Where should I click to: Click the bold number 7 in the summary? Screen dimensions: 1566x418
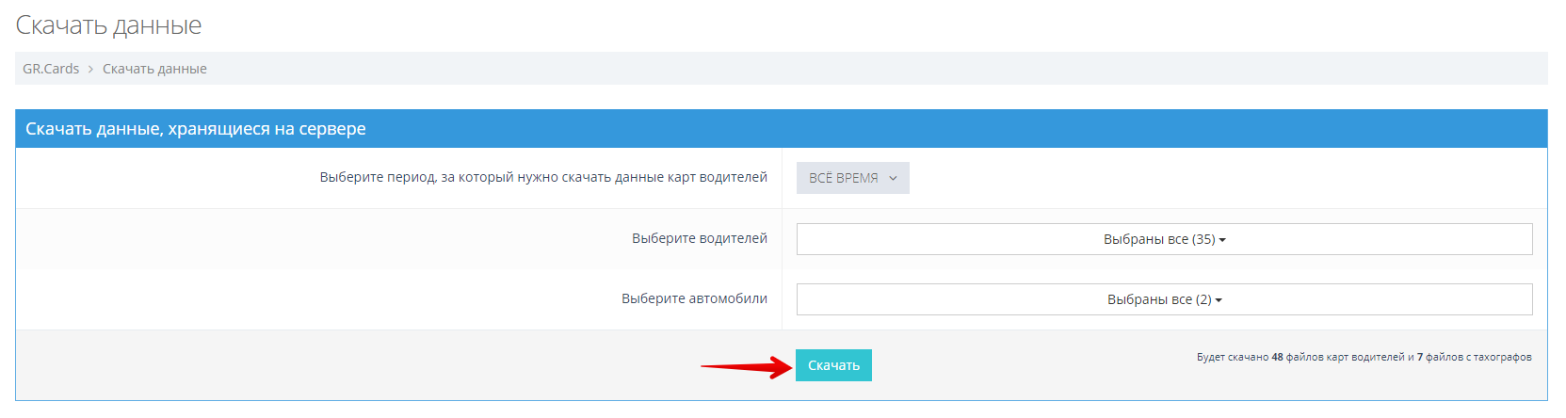(1420, 357)
